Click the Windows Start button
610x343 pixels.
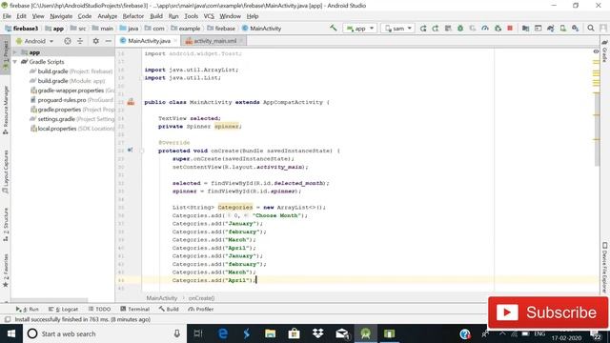click(x=10, y=333)
